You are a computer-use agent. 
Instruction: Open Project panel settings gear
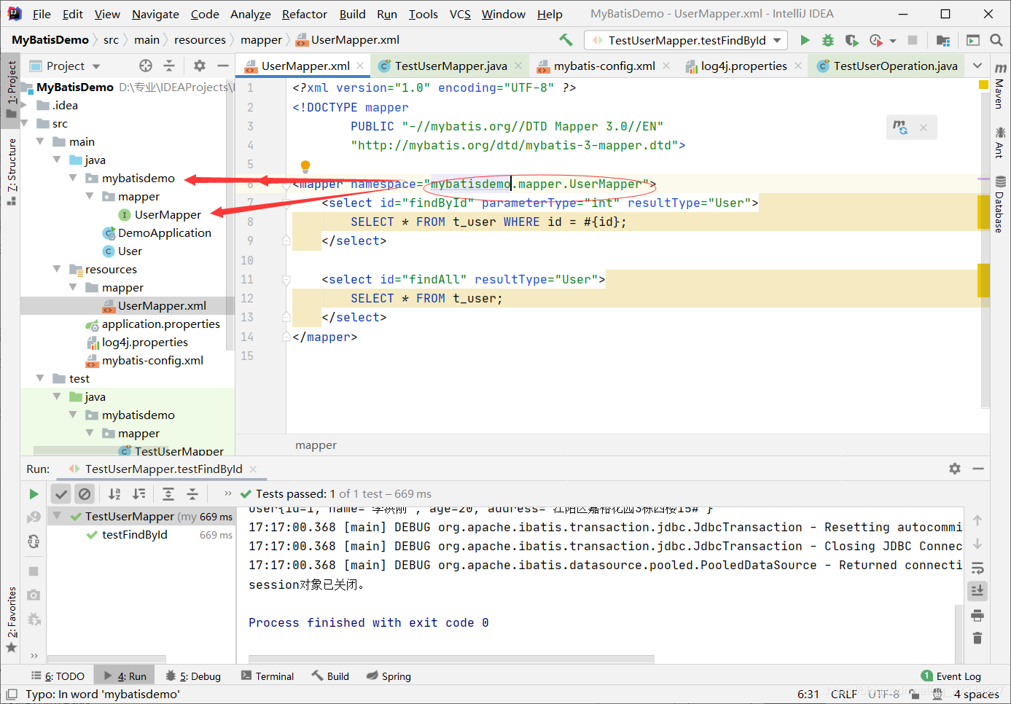point(200,66)
